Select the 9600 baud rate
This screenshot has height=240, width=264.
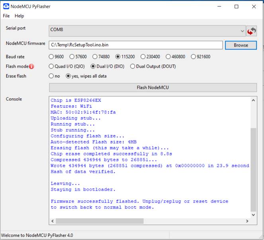[56, 57]
